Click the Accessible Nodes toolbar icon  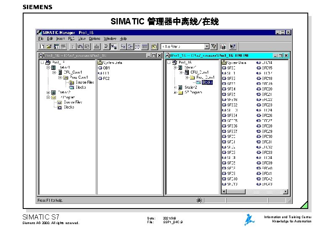click(x=56, y=46)
